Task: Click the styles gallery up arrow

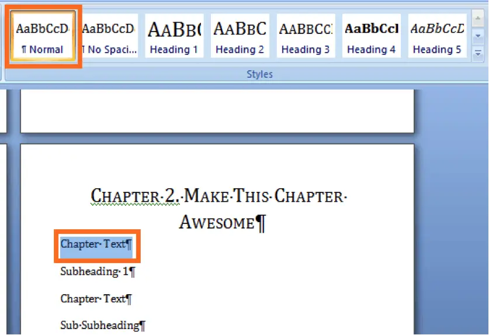Action: click(x=478, y=19)
